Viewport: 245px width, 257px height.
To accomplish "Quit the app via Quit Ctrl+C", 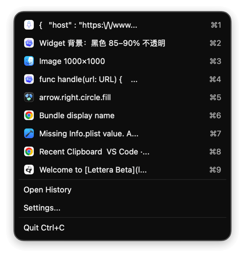I will tap(122, 228).
